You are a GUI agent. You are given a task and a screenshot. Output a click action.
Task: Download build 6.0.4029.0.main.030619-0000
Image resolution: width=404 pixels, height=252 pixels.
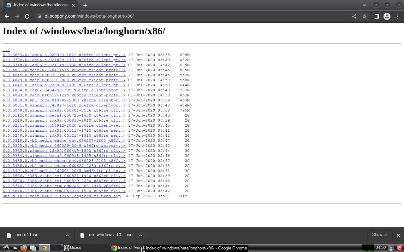[64, 80]
